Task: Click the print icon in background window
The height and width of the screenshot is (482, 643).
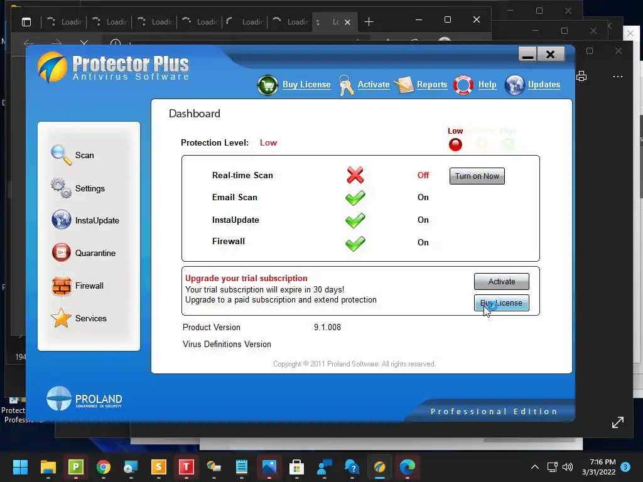Action: 581,76
